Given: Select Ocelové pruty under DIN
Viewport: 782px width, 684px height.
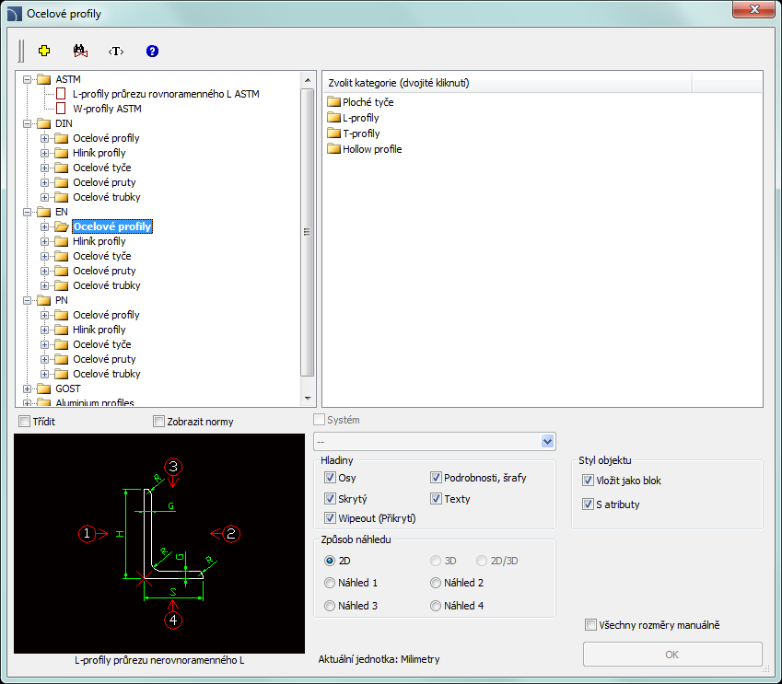Looking at the screenshot, I should click(x=104, y=182).
